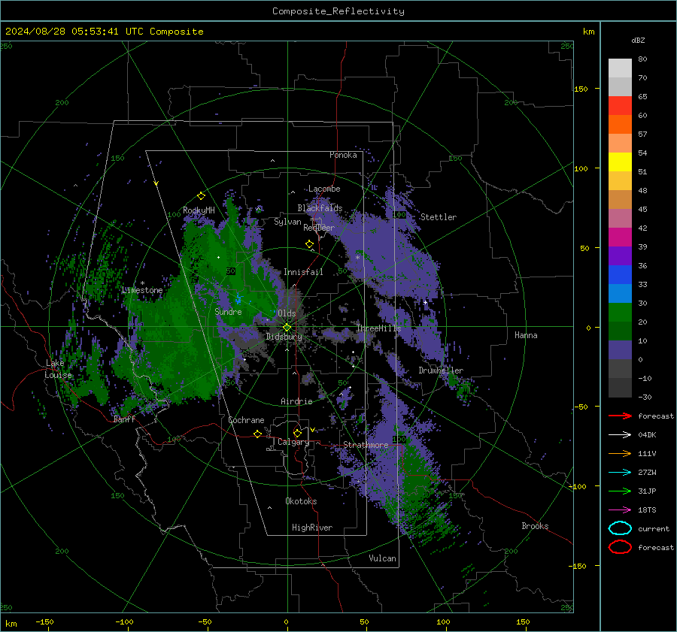Click the white 04DK arrow legend icon
Screen dimensions: 677x632
click(x=620, y=434)
